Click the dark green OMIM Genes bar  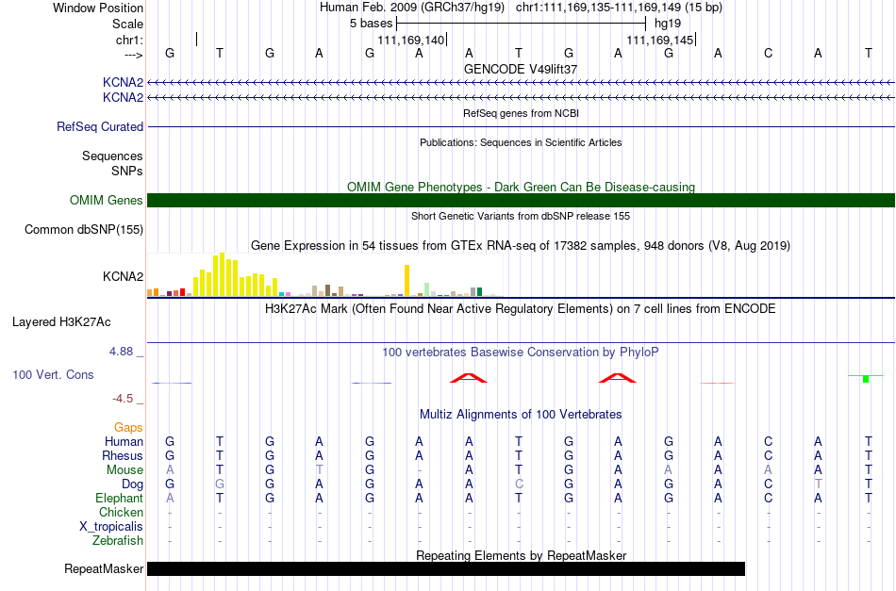522,201
